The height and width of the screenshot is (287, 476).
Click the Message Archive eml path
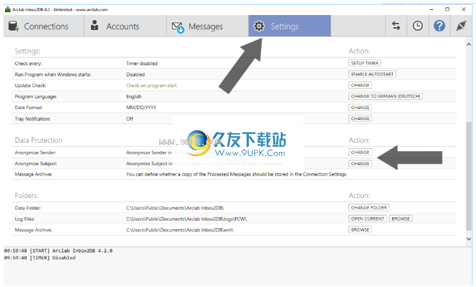(180, 230)
